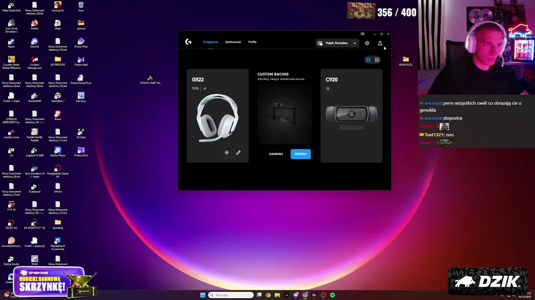Open Proton Pass desktop icon
This screenshot has height=300, width=535.
click(x=81, y=43)
